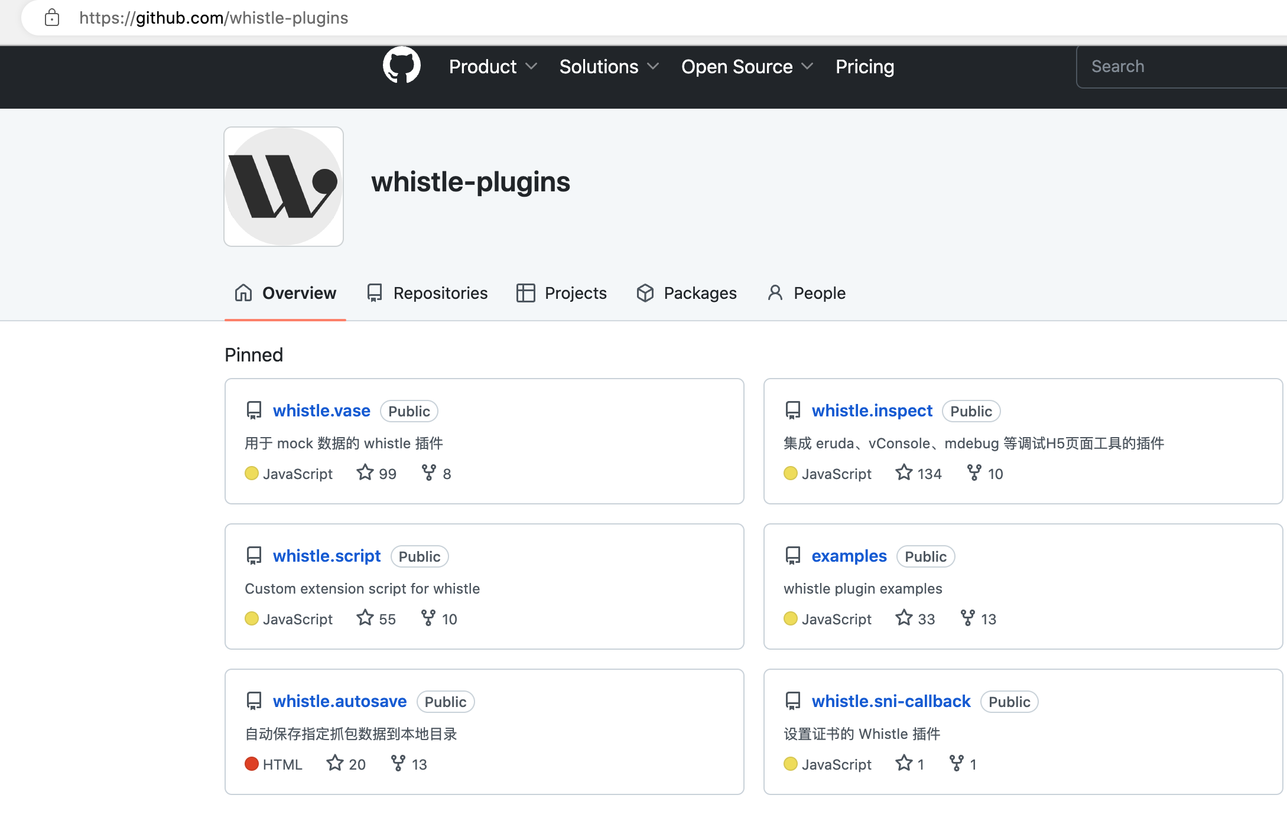This screenshot has width=1287, height=821.
Task: Click repo icon beside whistle.script
Action: point(254,556)
